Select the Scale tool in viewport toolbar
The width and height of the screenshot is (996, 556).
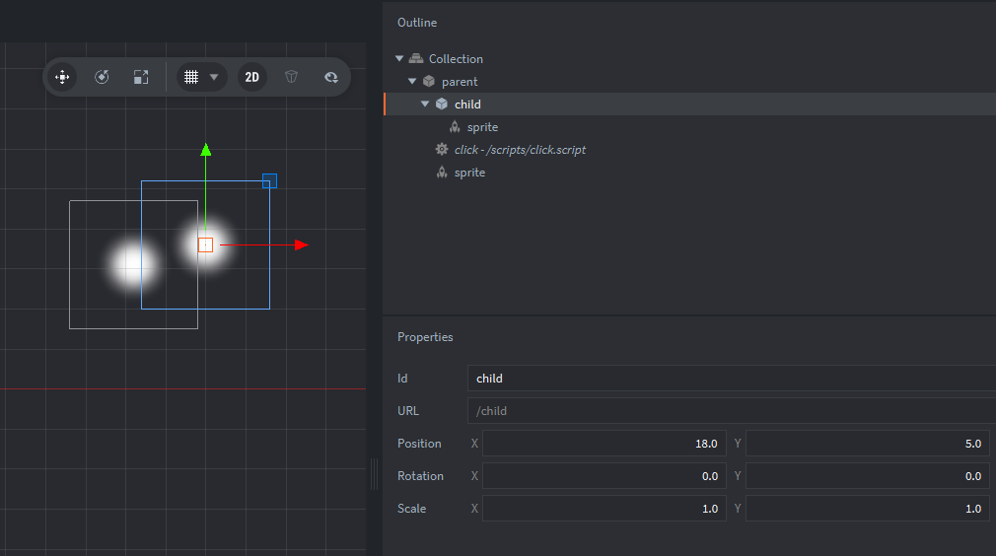coord(141,77)
